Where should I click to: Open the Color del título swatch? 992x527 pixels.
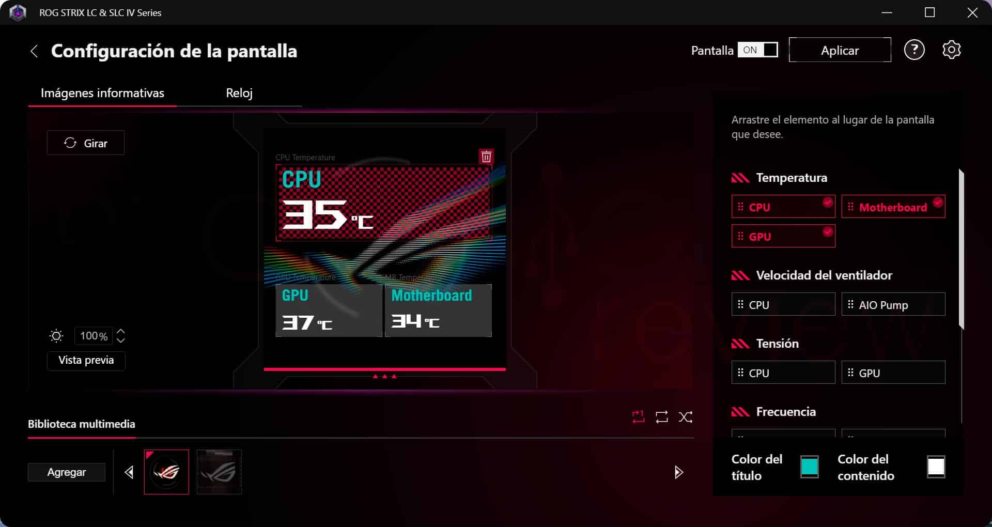[809, 467]
